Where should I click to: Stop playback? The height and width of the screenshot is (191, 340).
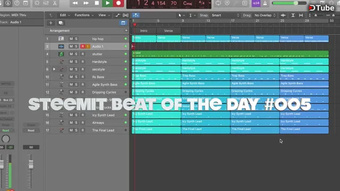click(x=97, y=3)
